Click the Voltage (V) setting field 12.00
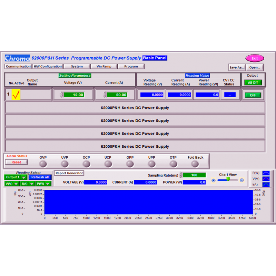Screen dimensions: 276x276 pyautogui.click(x=74, y=95)
